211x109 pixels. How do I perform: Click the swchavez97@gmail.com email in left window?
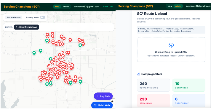[87, 6]
